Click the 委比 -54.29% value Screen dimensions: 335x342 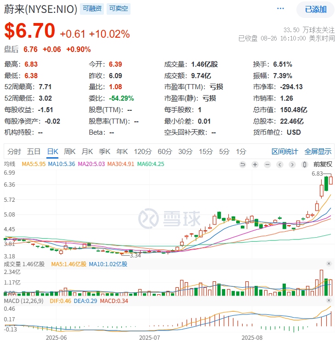pos(121,98)
